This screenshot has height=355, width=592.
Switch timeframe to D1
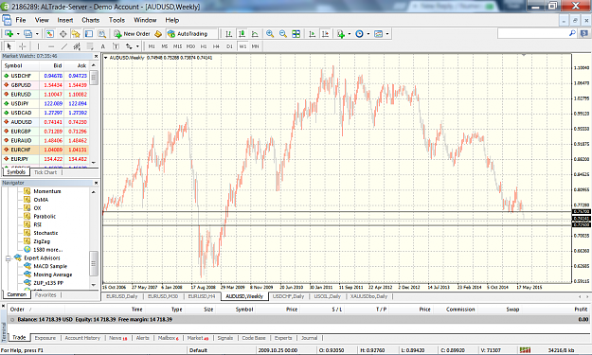click(229, 46)
